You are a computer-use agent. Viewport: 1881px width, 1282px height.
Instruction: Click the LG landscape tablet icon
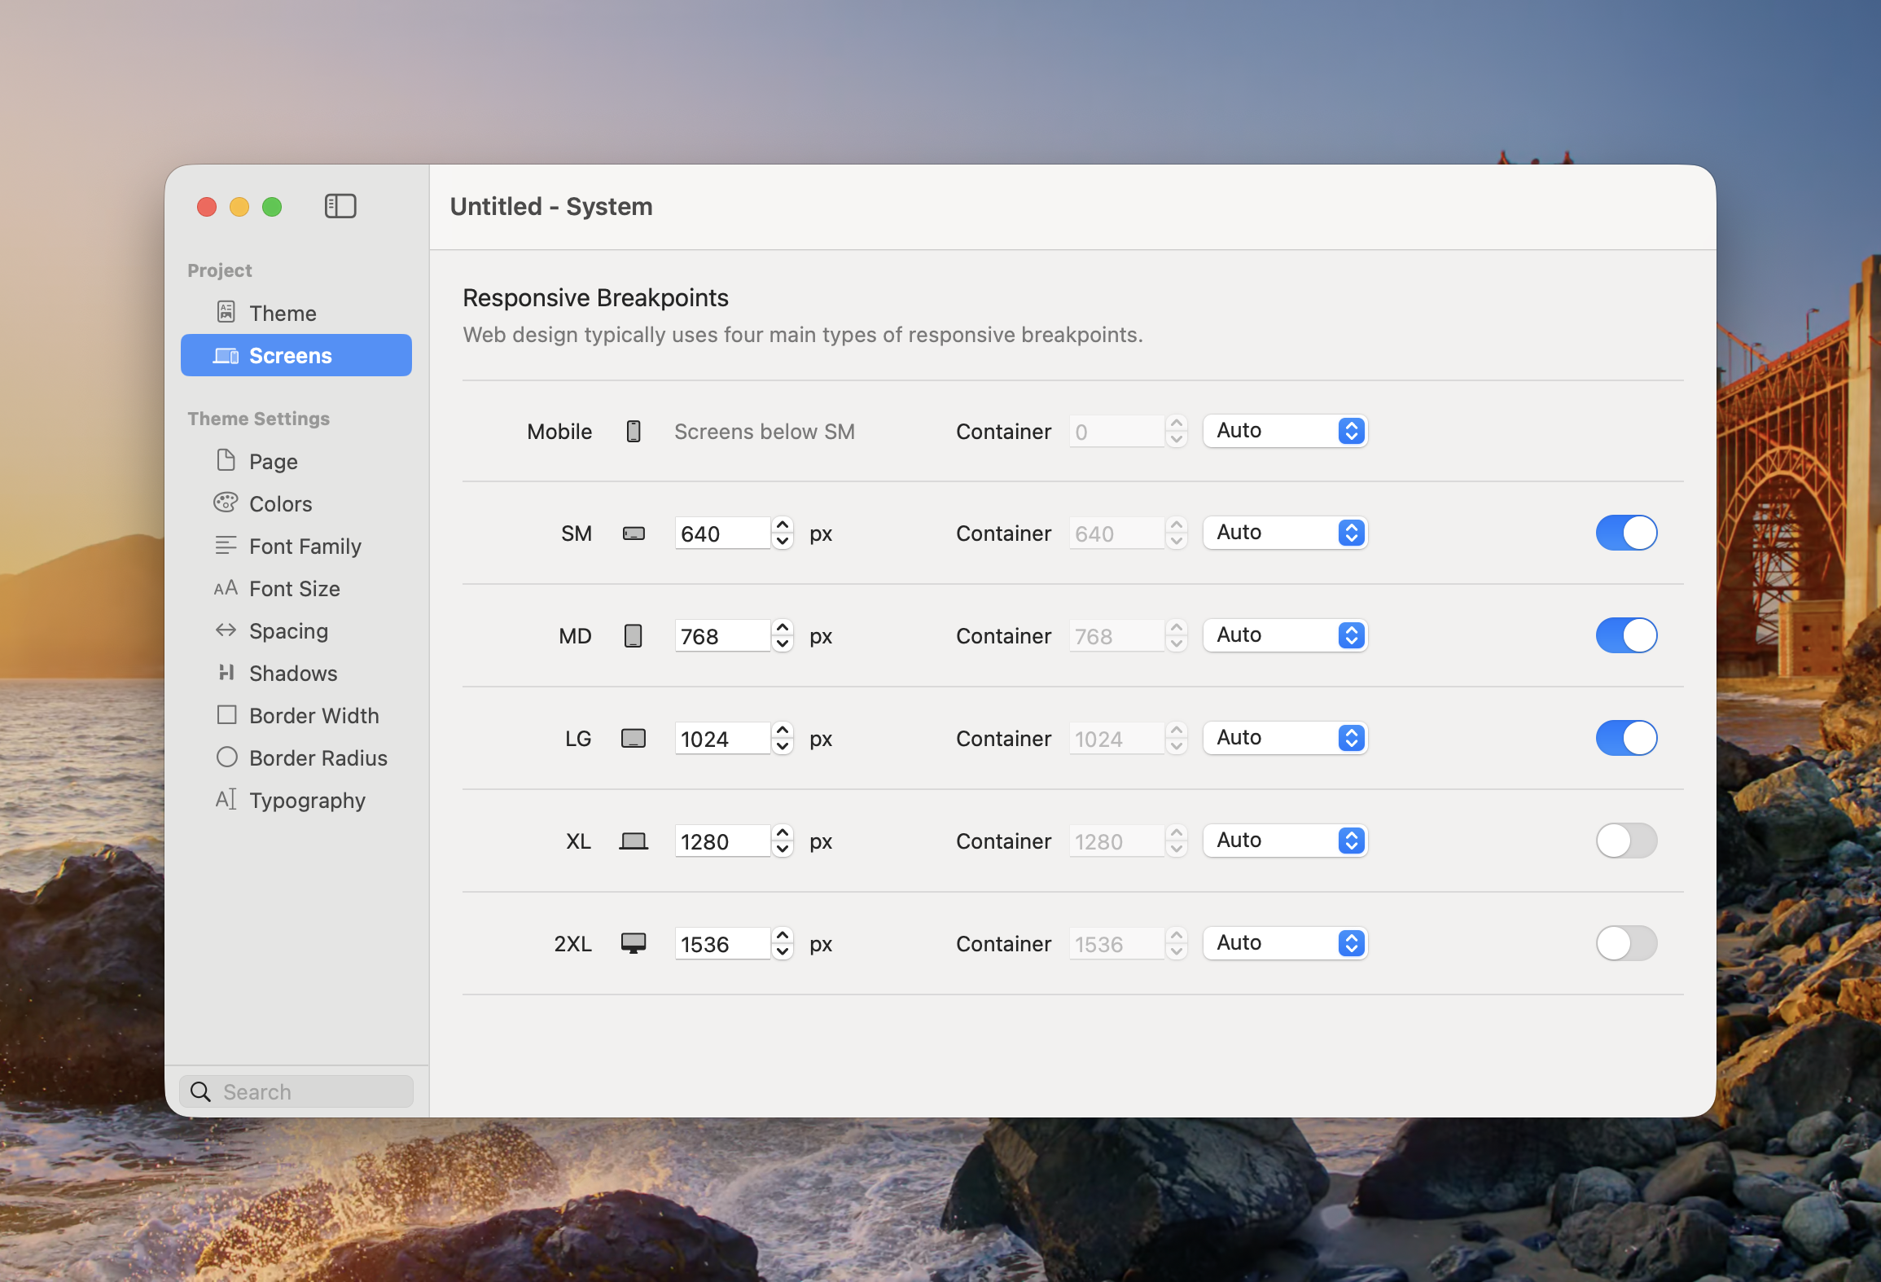click(x=634, y=739)
